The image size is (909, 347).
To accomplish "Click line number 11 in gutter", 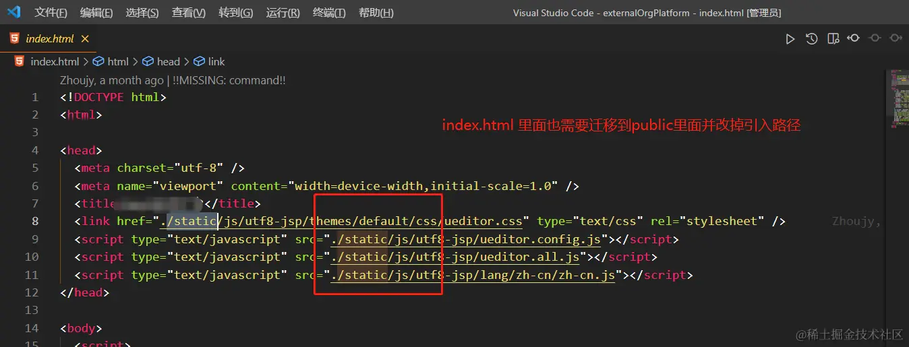I will 32,275.
